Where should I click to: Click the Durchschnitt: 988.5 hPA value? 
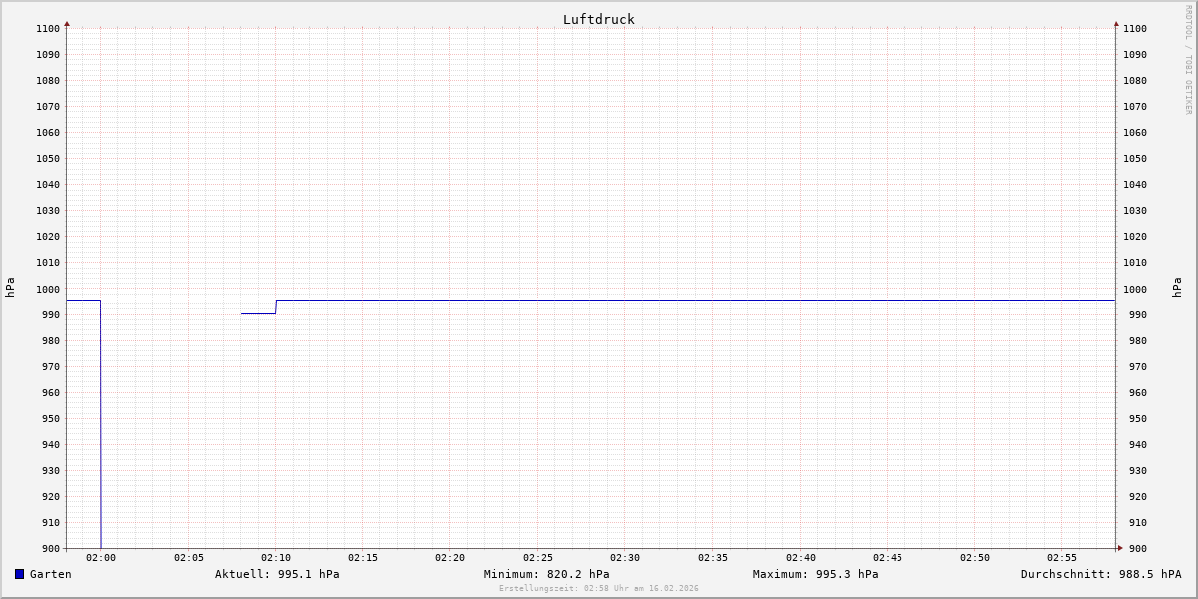pyautogui.click(x=1100, y=574)
